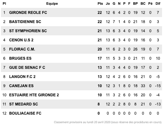Click the BRUGES ES team name
163x126 pixels.
(20, 58)
